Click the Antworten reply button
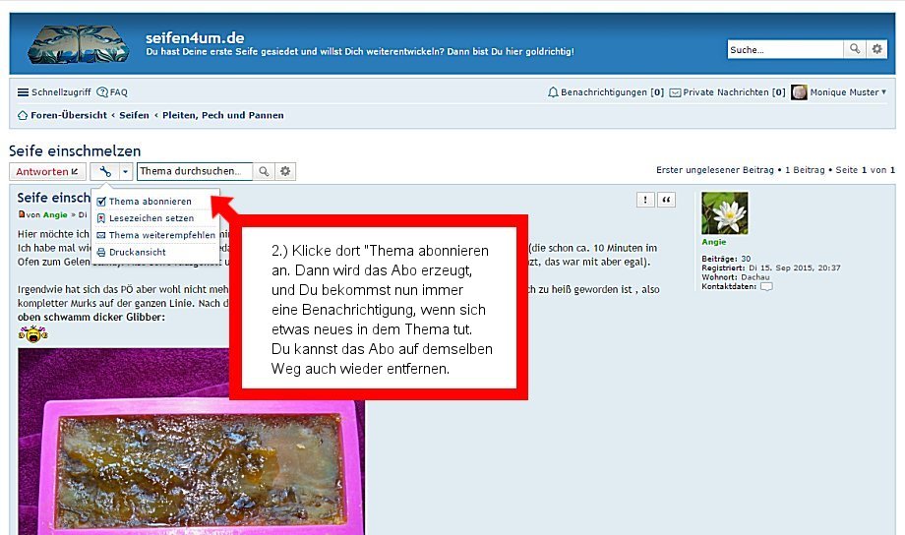This screenshot has width=905, height=535. point(47,171)
